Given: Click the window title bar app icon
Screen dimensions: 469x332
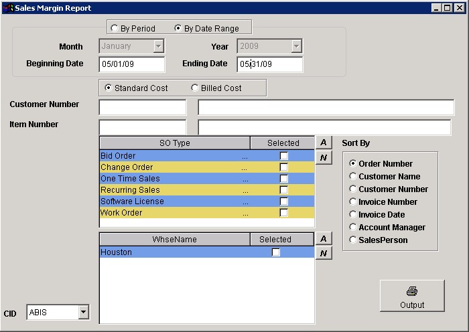Looking at the screenshot, I should pyautogui.click(x=7, y=8).
